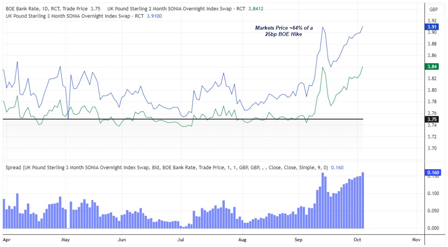Click the Oct label on time axis
Screen dimensions: 448x247
tap(357, 240)
